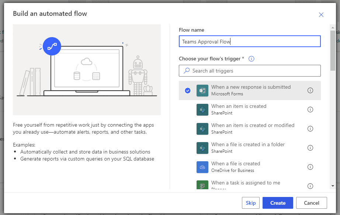Click the scroll down arrow of trigger pane

pos(333,186)
